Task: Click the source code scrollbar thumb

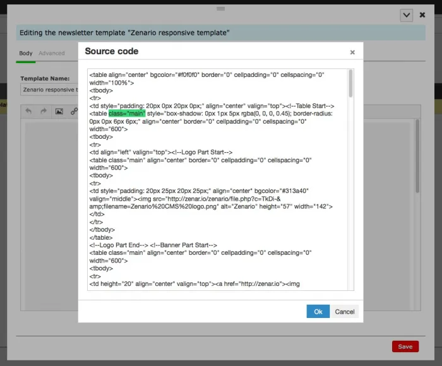Action: (350, 83)
